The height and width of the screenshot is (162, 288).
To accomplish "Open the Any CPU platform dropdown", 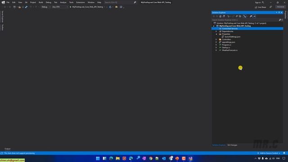I will pos(60,7).
